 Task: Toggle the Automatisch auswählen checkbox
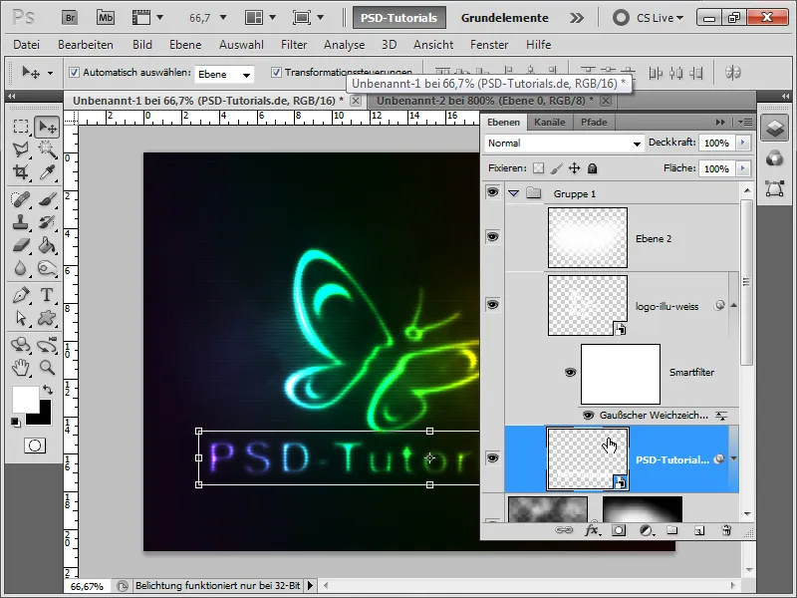[74, 72]
